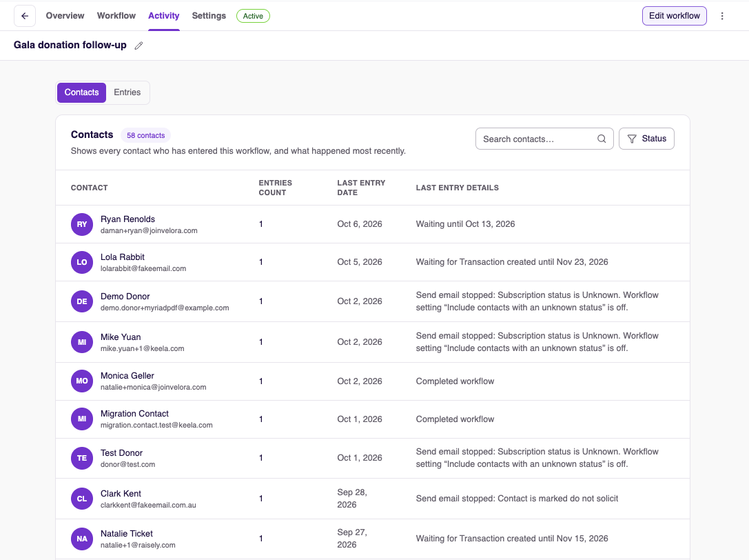This screenshot has width=749, height=560.
Task: Open contact Clark Kent
Action: [121, 493]
